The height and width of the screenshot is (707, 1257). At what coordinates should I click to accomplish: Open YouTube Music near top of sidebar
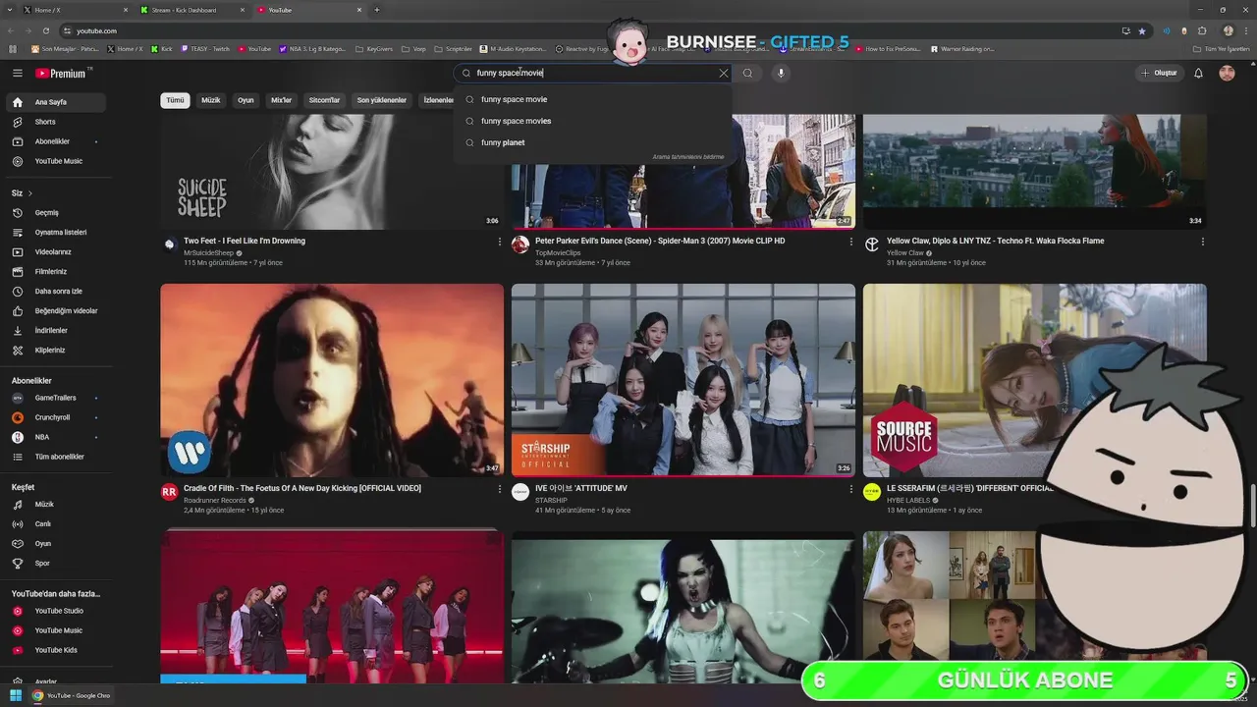(x=55, y=161)
